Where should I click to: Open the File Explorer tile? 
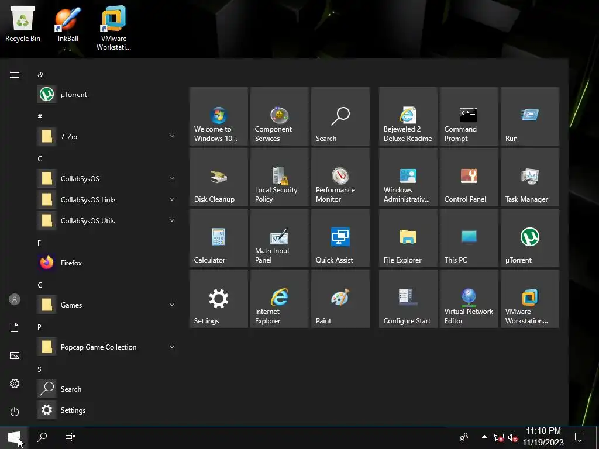408,238
